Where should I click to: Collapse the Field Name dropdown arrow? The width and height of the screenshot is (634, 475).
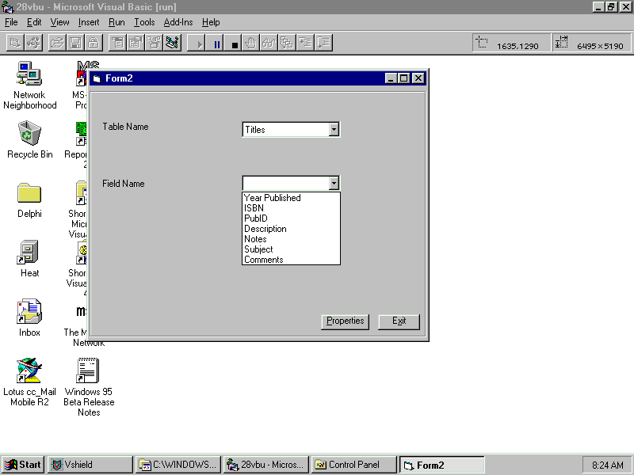point(334,183)
